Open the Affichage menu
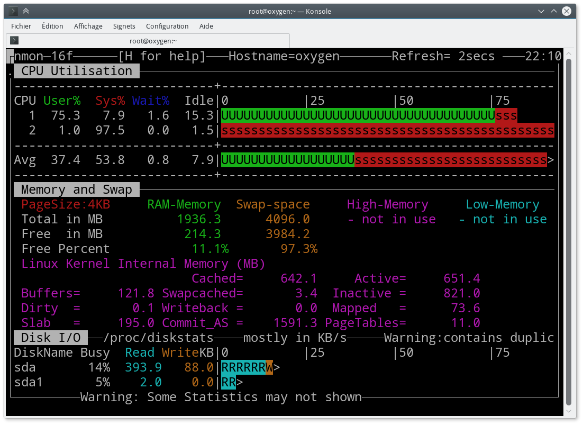This screenshot has width=583, height=425. [x=88, y=26]
